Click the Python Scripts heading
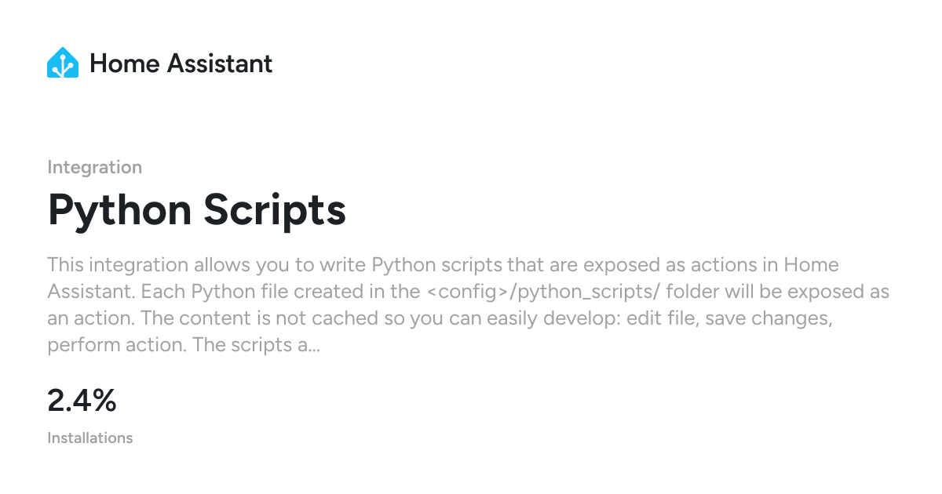 pos(196,210)
